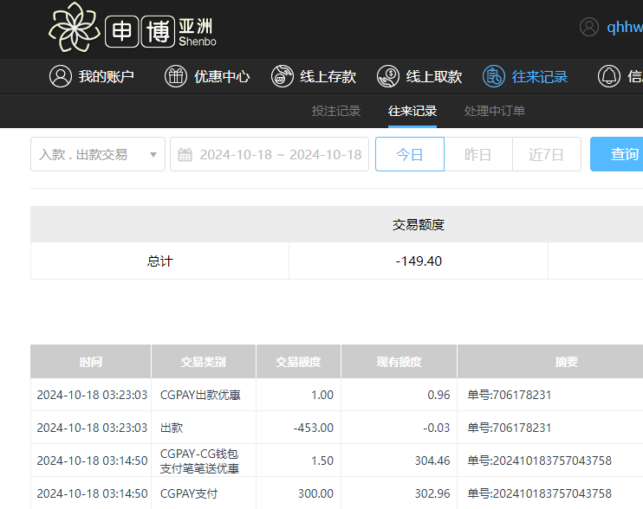
Task: Click the Shenbo flower logo
Action: (75, 27)
